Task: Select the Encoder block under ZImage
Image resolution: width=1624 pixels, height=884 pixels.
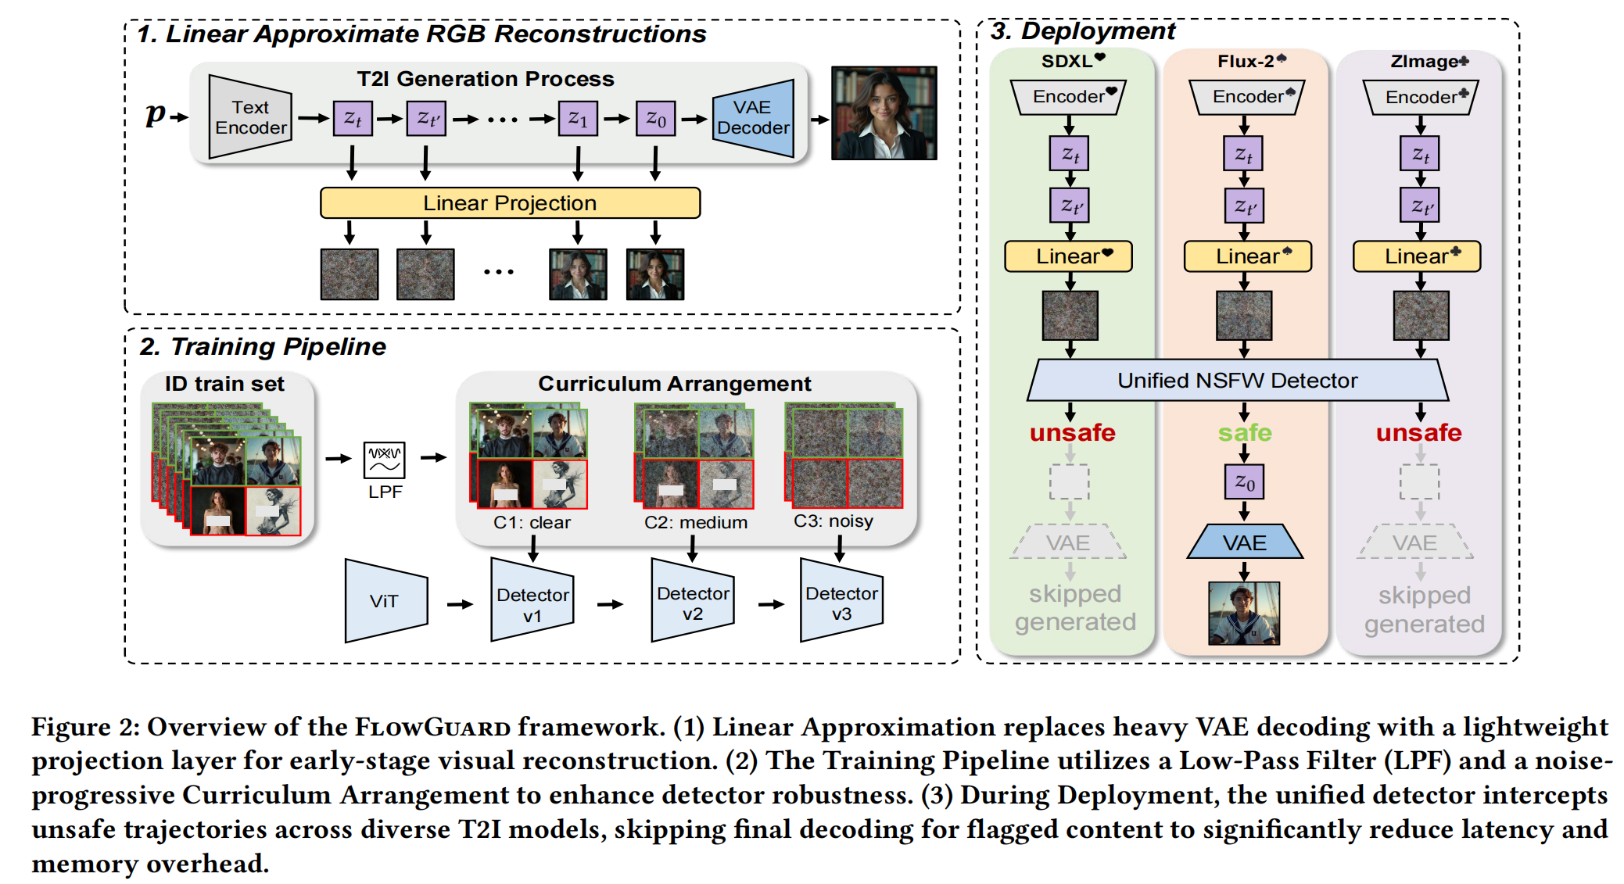Action: coord(1421,97)
